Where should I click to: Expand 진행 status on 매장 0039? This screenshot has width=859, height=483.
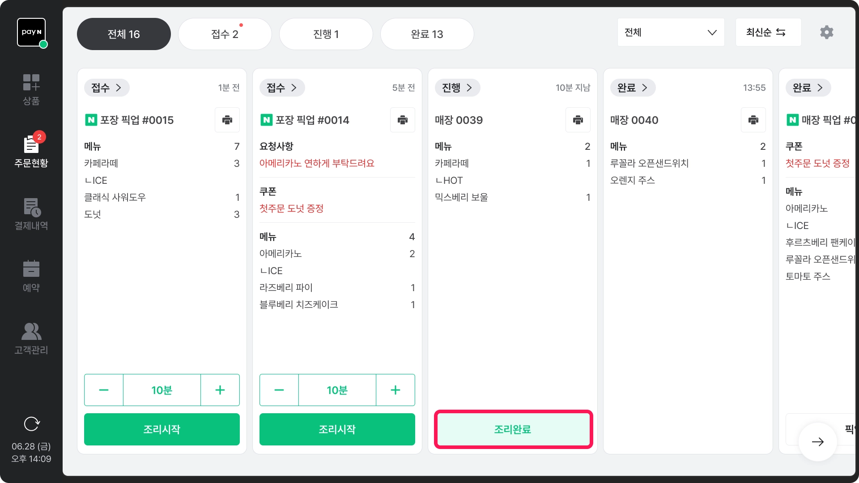coord(457,88)
